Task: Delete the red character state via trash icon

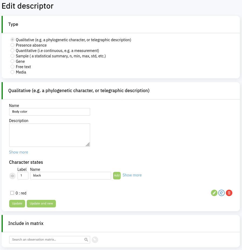Action: [x=229, y=193]
